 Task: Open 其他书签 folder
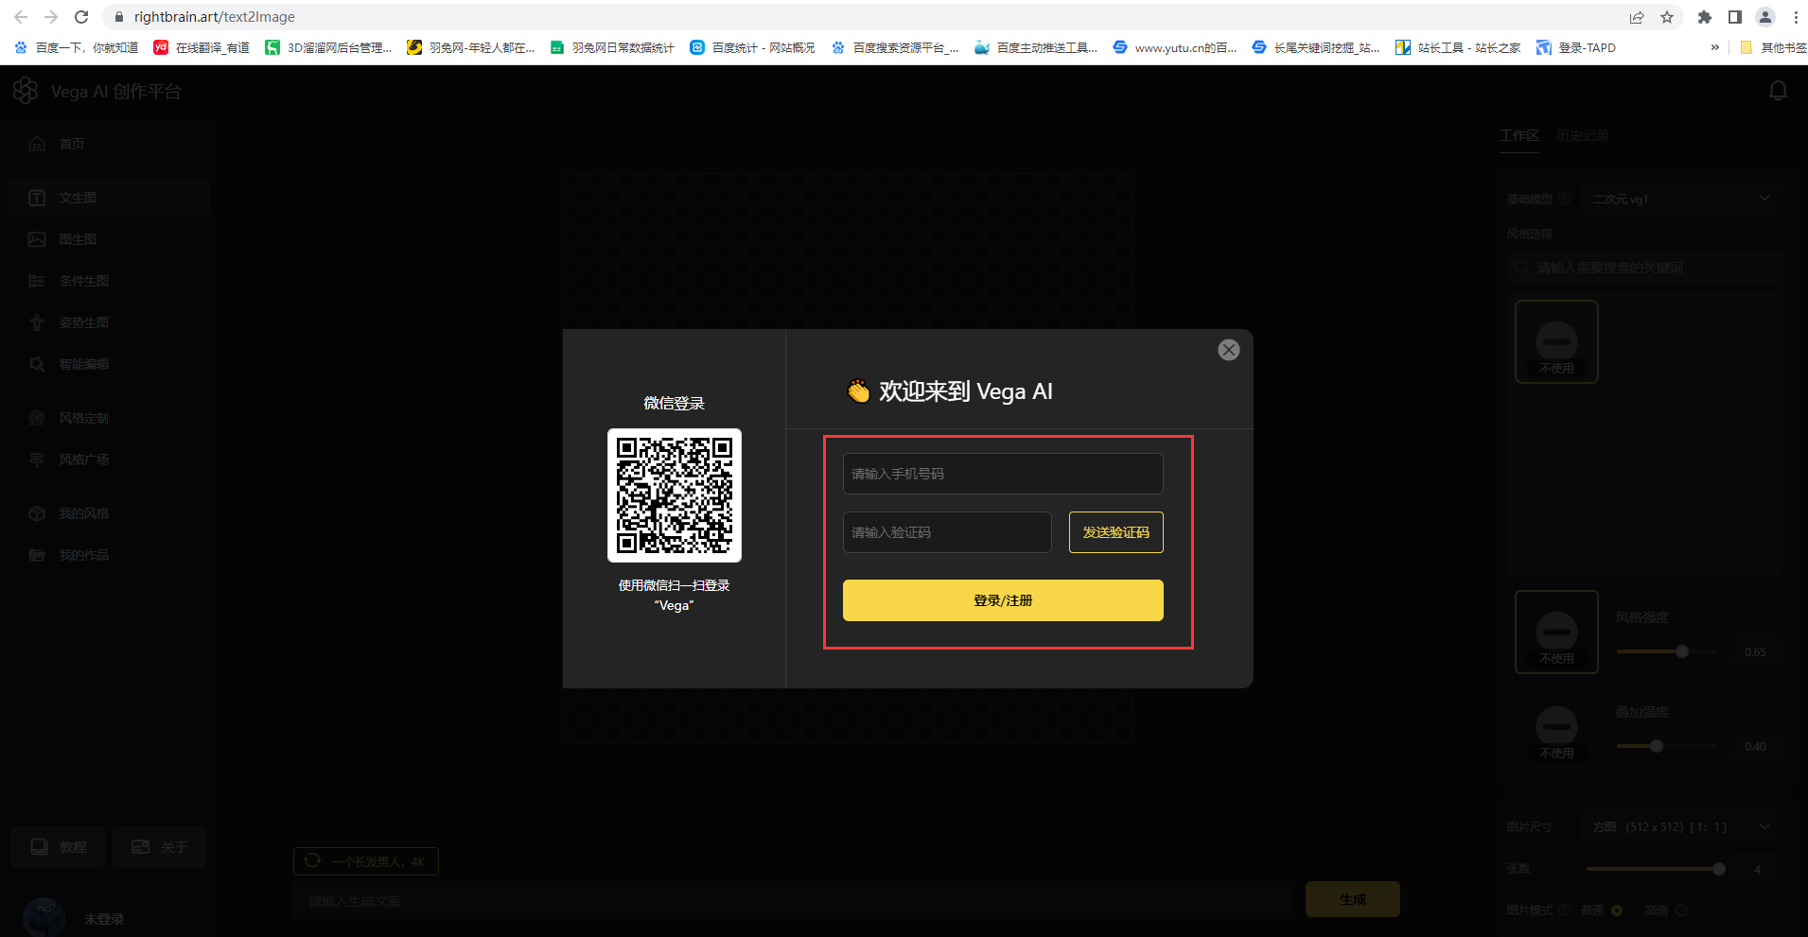tap(1773, 47)
